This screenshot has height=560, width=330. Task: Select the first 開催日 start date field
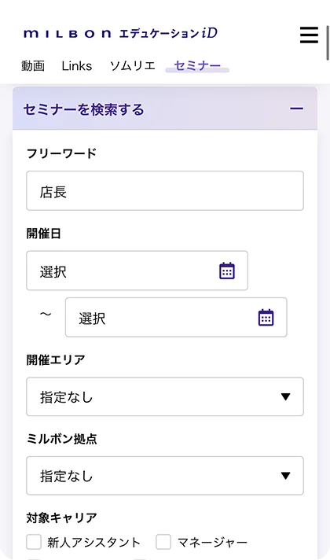click(x=137, y=271)
